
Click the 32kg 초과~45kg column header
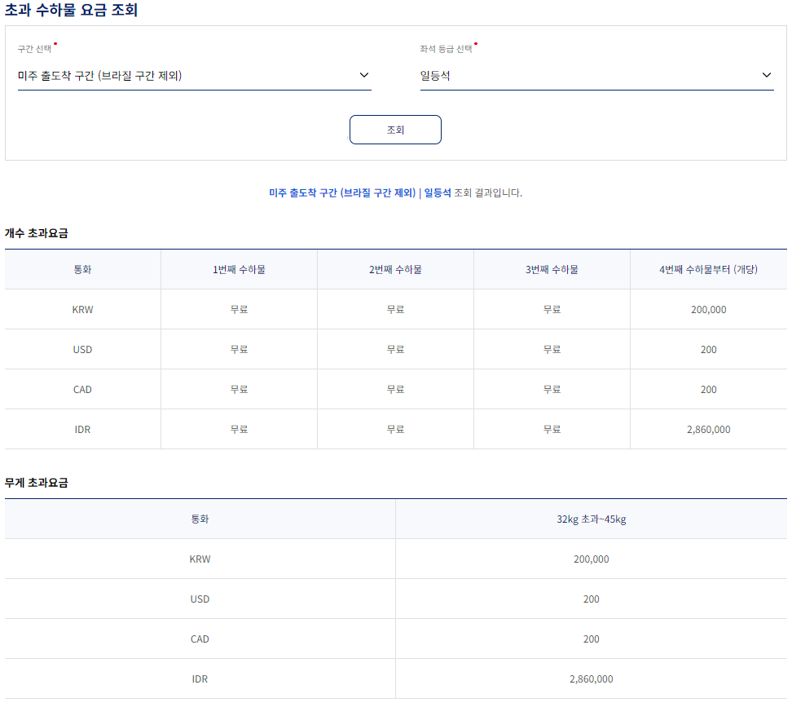(592, 519)
